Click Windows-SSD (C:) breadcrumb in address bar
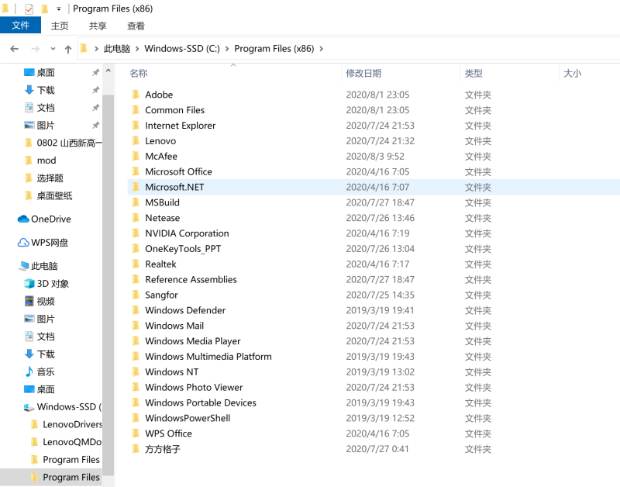This screenshot has width=620, height=487. [x=182, y=49]
